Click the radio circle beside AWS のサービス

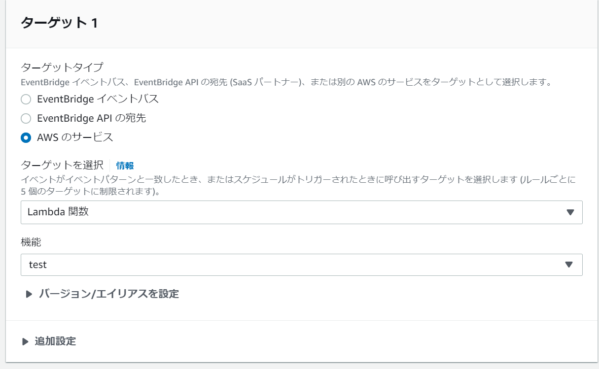coord(25,138)
